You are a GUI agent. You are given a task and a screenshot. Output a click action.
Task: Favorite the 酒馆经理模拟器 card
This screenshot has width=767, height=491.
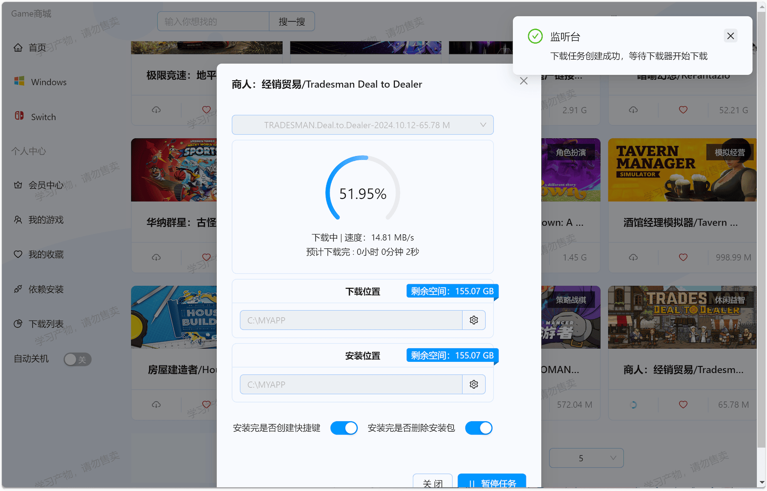click(x=683, y=257)
